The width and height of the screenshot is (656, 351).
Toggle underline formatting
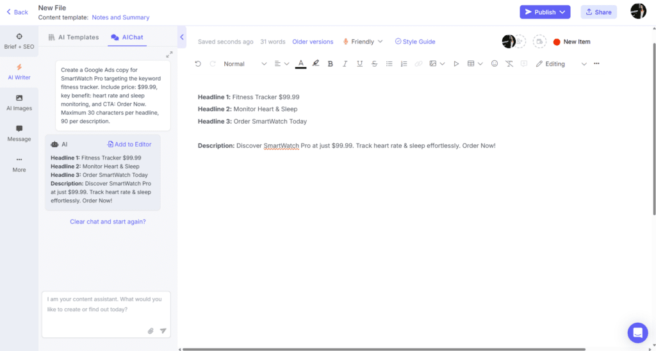pyautogui.click(x=359, y=63)
